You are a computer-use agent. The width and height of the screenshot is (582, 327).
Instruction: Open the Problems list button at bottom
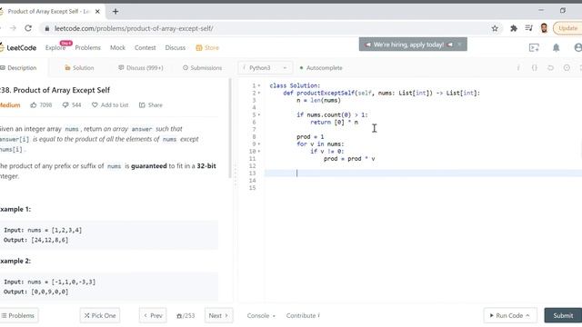coord(18,315)
